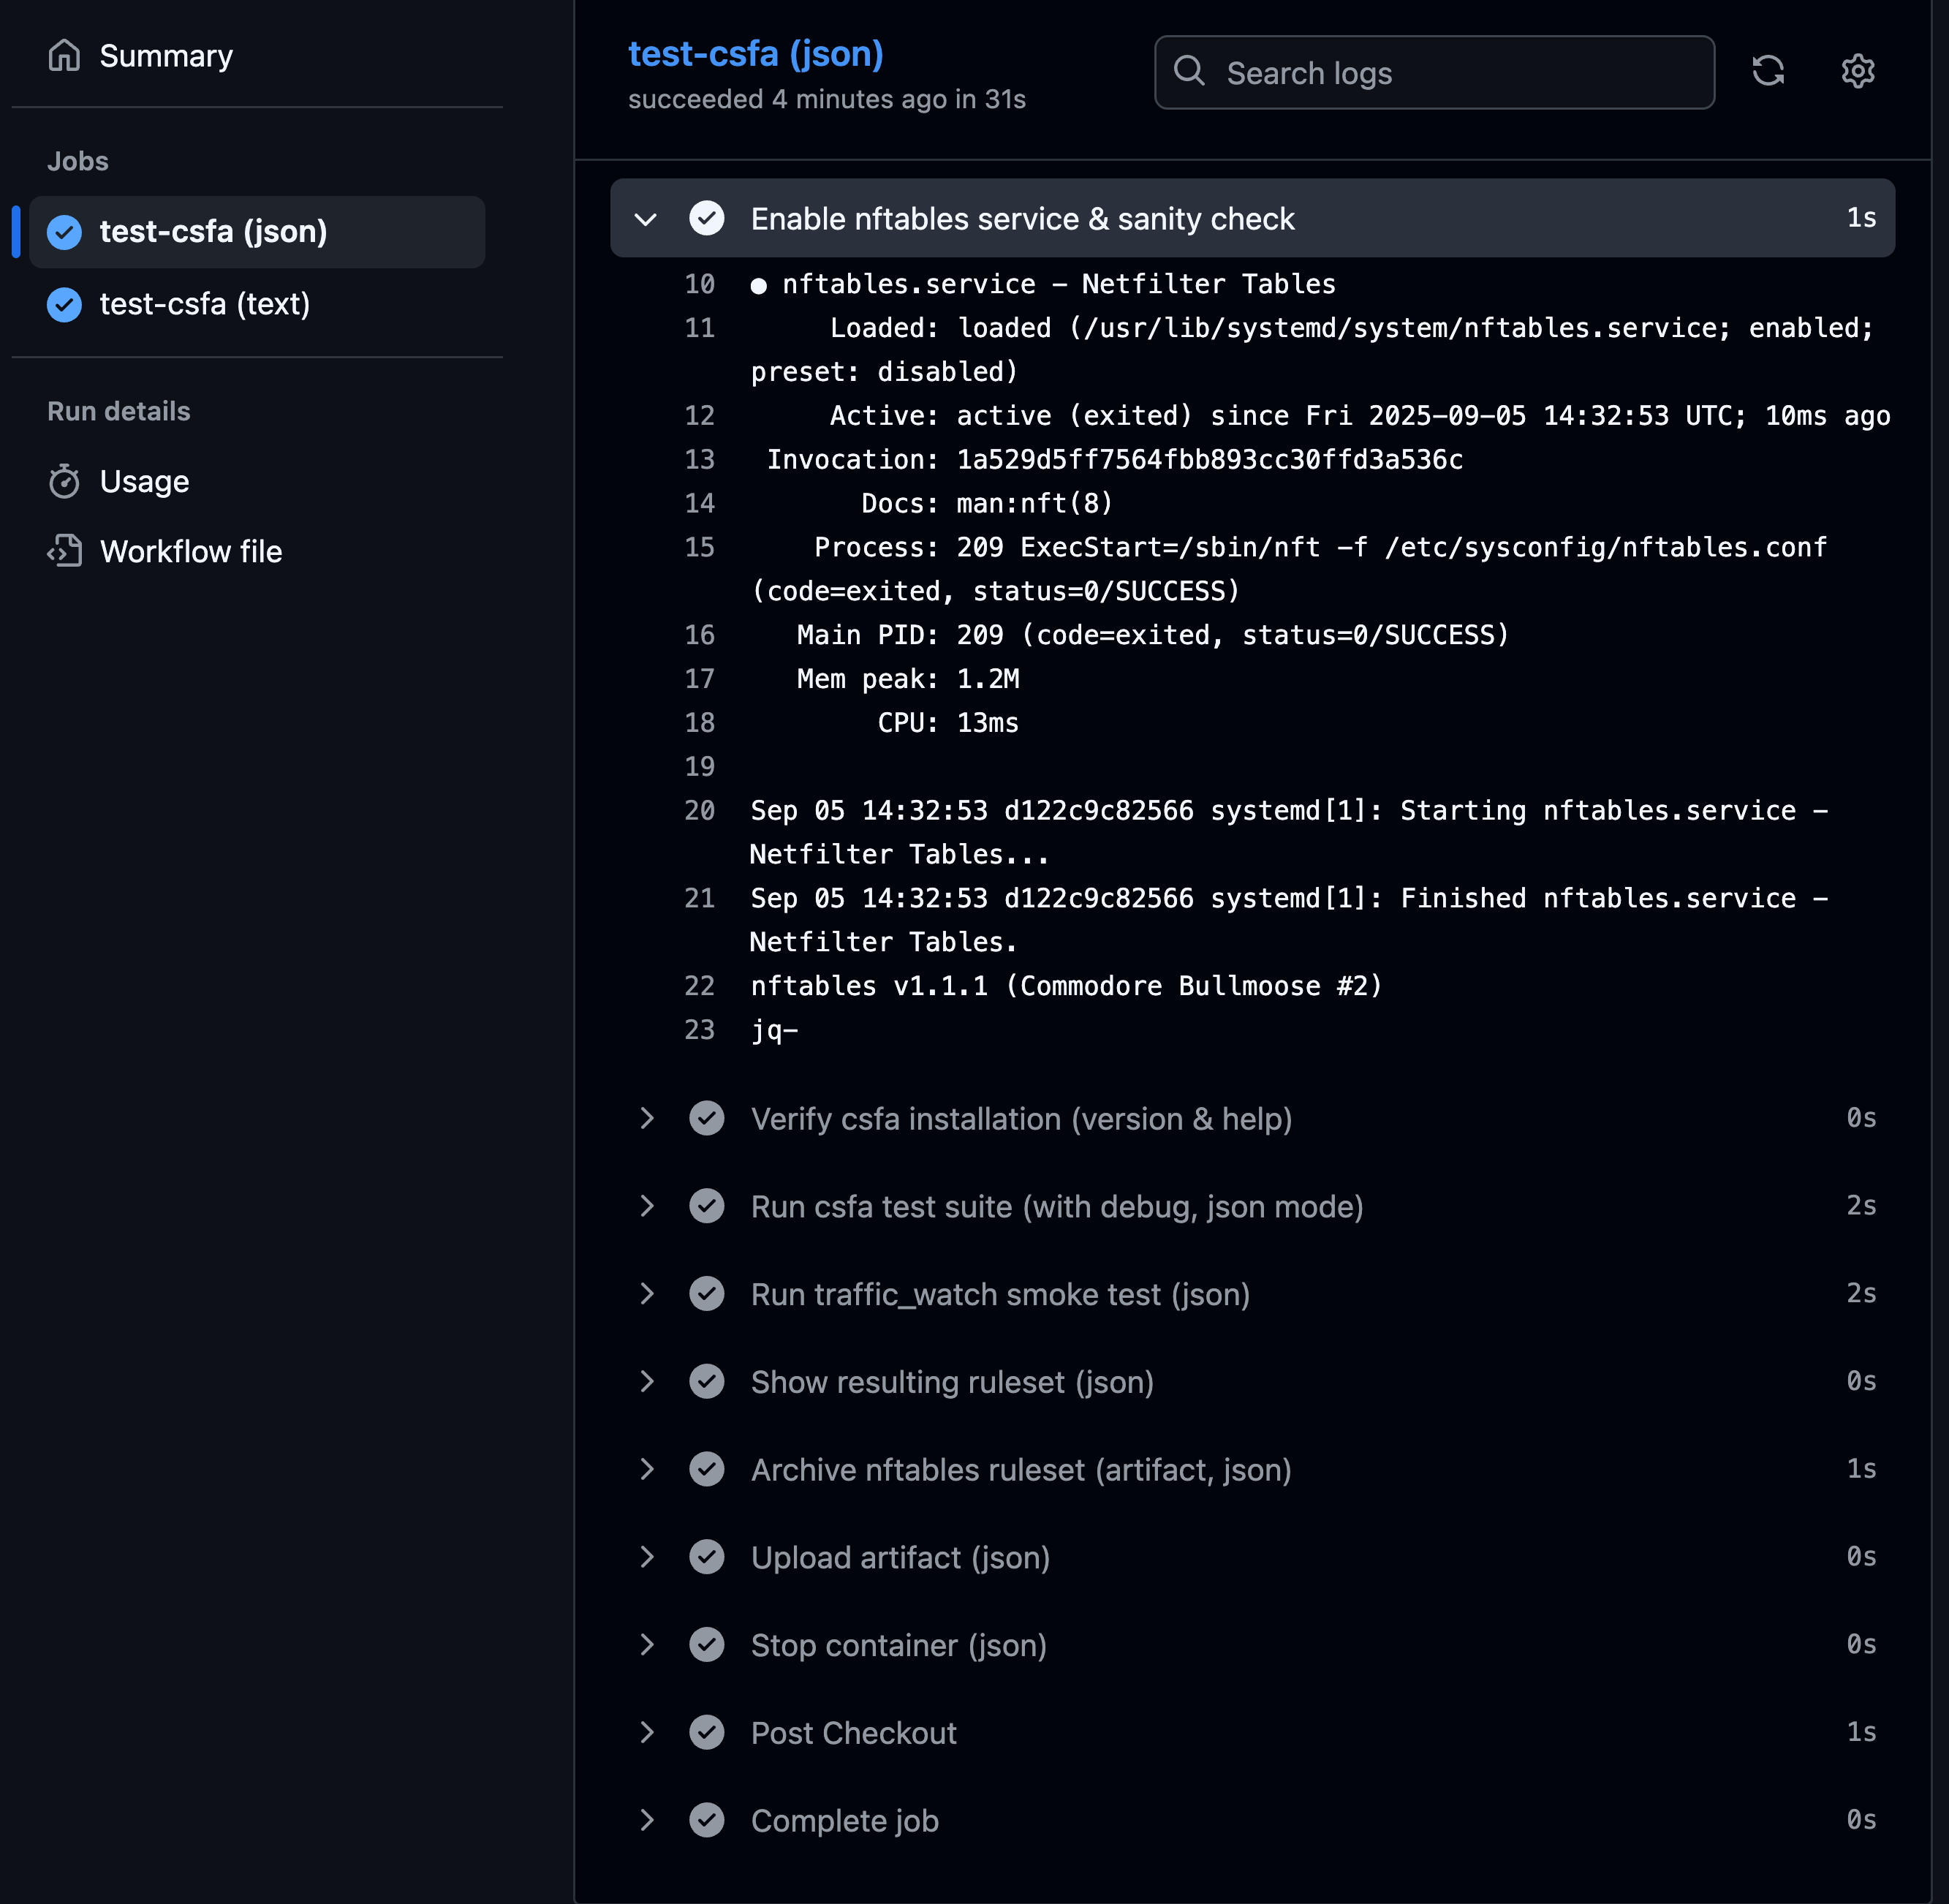1949x1904 pixels.
Task: Refresh the job logs
Action: click(x=1768, y=71)
